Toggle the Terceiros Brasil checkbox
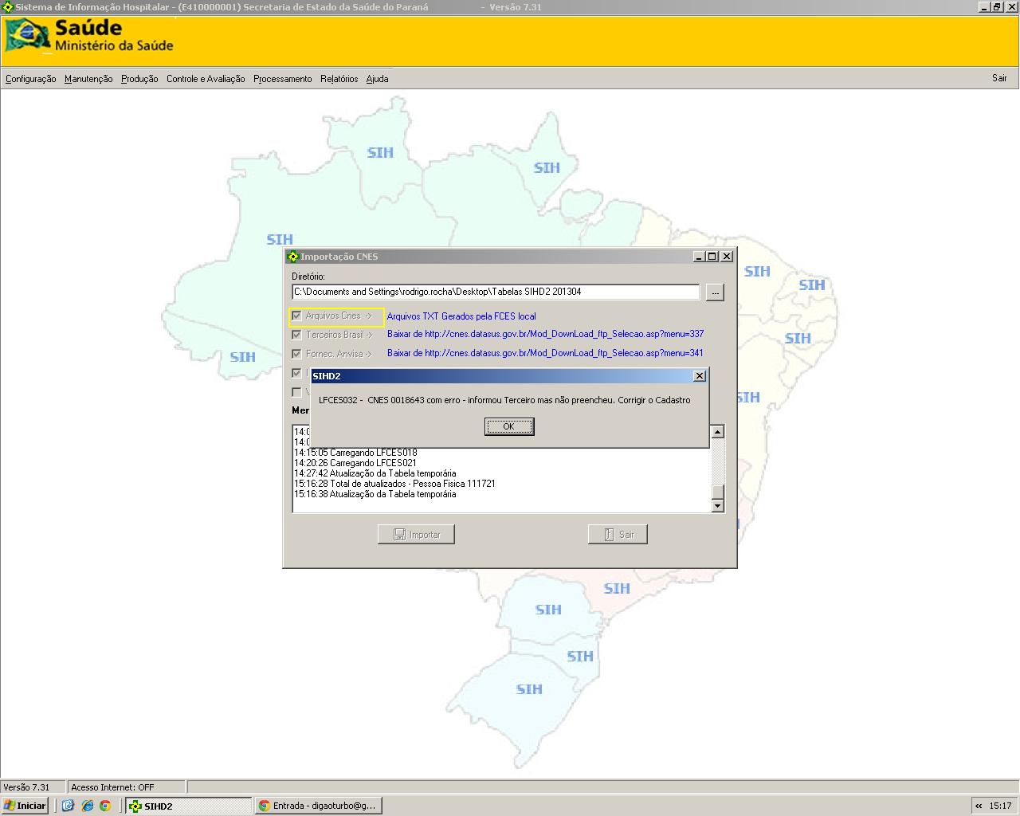1020x816 pixels. pos(296,335)
